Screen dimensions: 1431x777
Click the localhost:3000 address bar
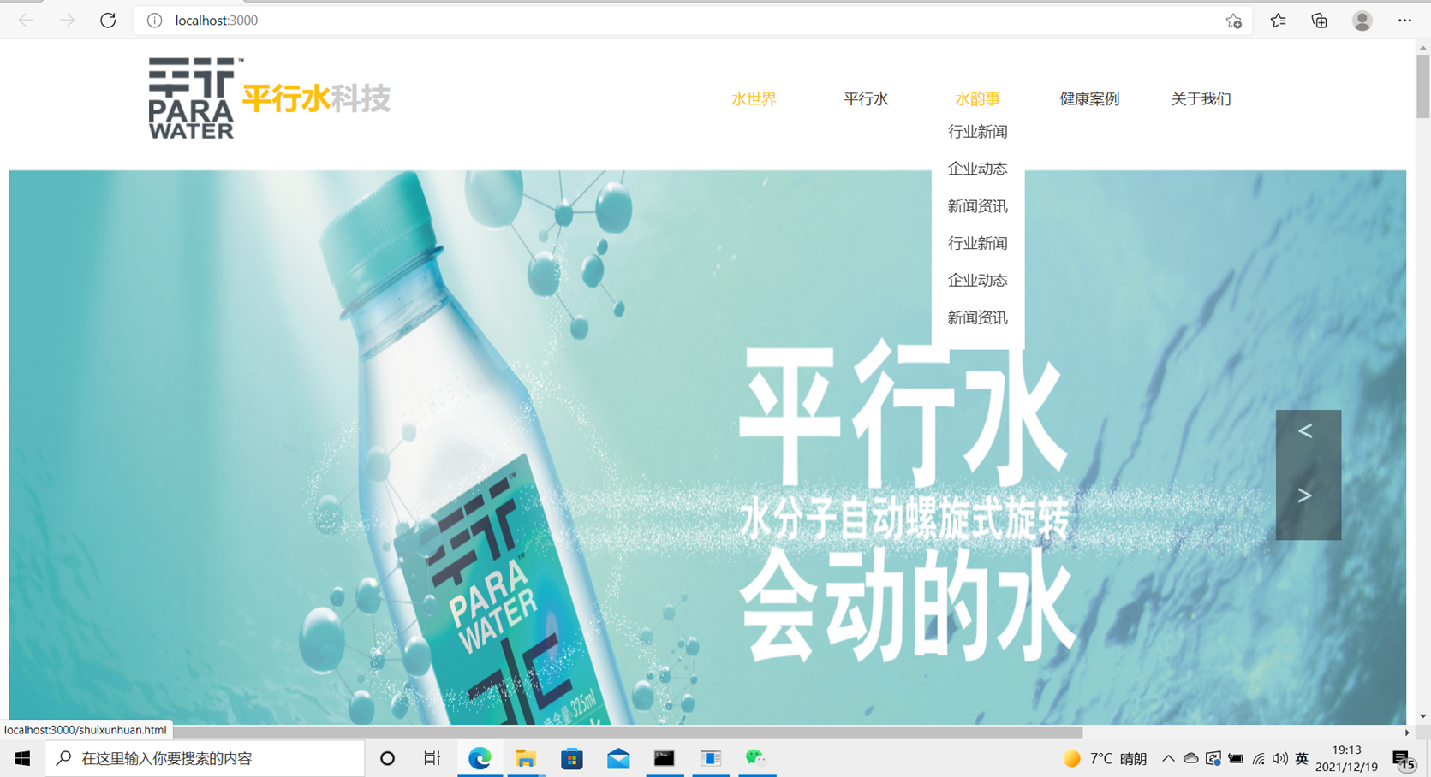(x=694, y=21)
